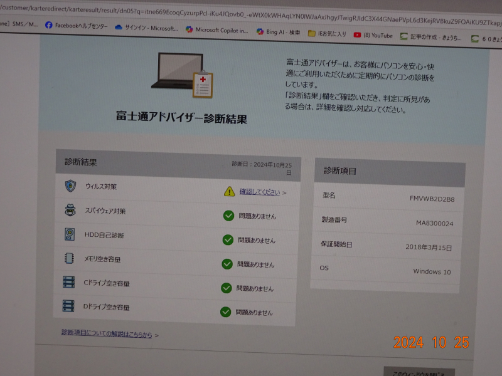Viewport: 502px width, 376px height.
Task: Click green check for Cドライブ空き容量
Action: click(x=227, y=288)
